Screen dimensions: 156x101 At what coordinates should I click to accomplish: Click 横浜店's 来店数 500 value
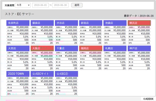tap(148, 40)
